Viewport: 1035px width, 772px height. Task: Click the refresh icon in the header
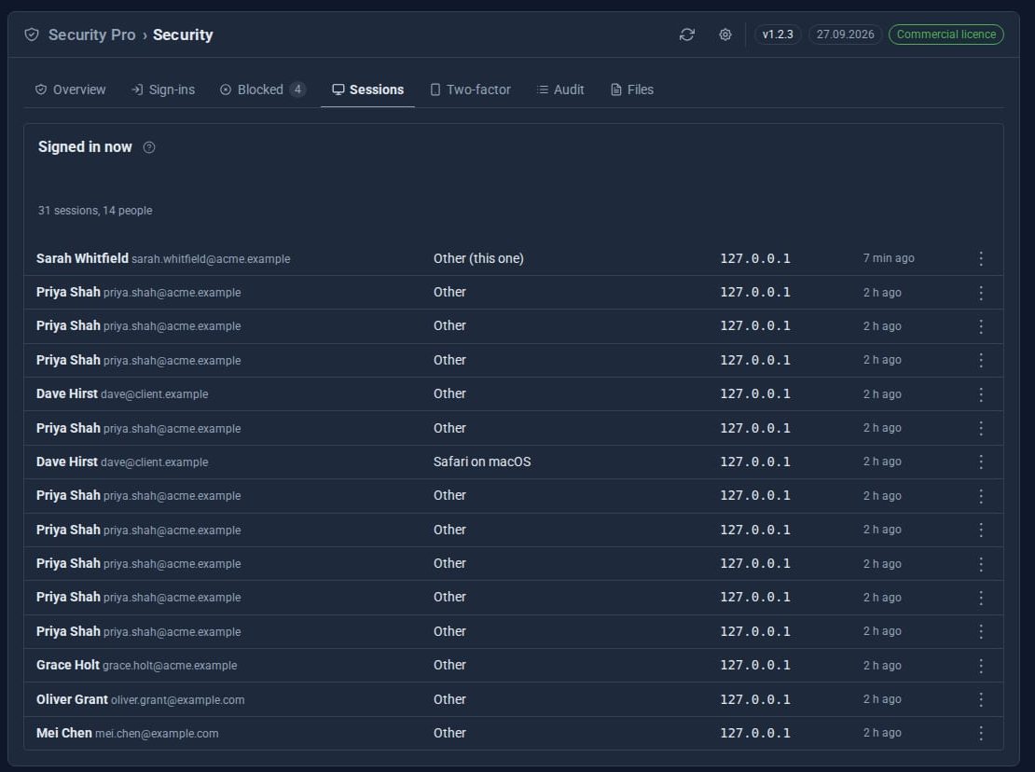point(686,34)
